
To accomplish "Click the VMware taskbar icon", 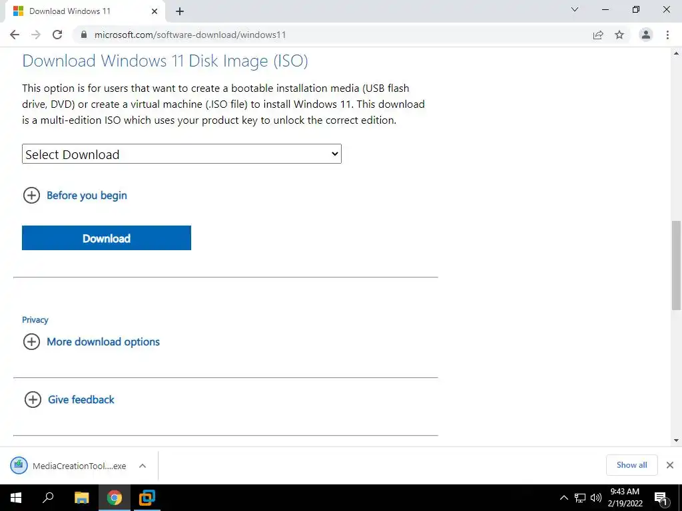I will 147,498.
